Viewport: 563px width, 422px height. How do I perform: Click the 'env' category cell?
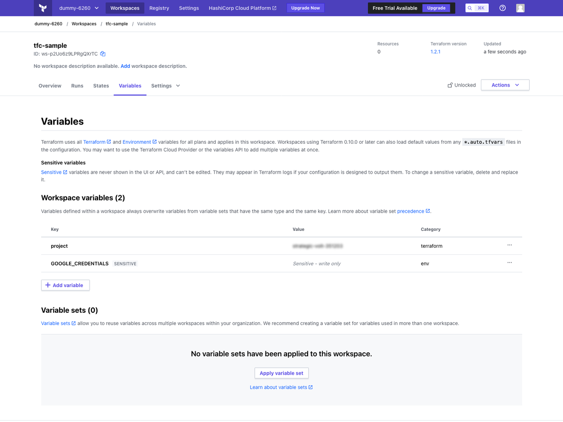[425, 264]
